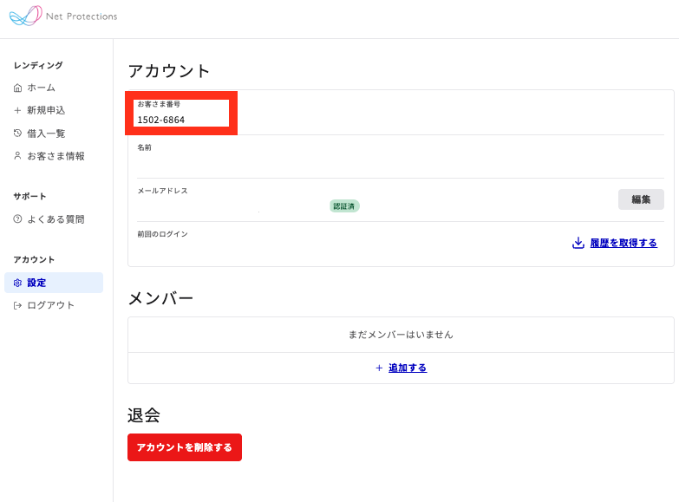Open 新規申込 in the sidebar
The image size is (679, 502).
pos(46,110)
